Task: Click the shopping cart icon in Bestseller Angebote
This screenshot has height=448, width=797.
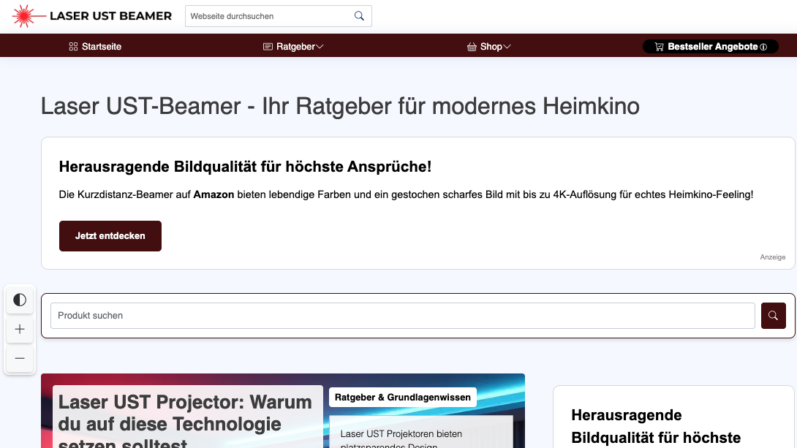Action: click(x=659, y=47)
